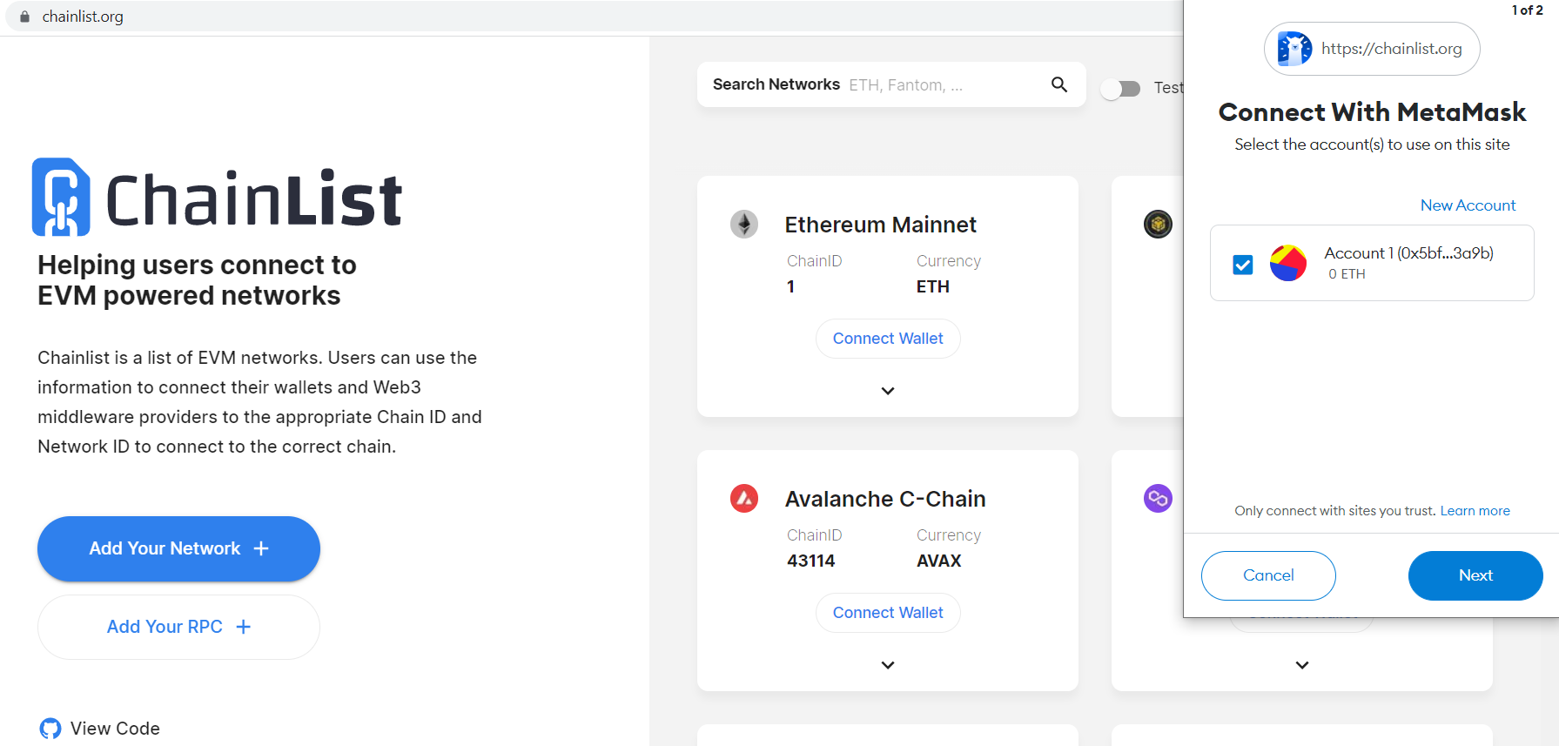Click the Connect With MetaMask heading

coord(1372,112)
